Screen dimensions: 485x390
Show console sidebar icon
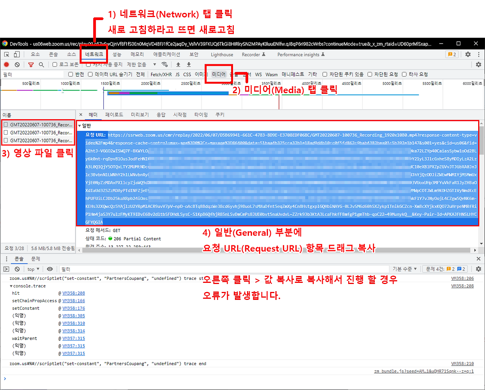pos(6,269)
